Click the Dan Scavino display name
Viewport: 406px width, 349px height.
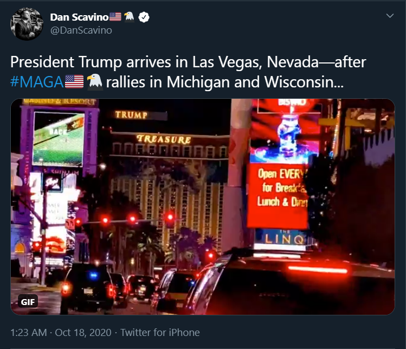[x=79, y=17]
